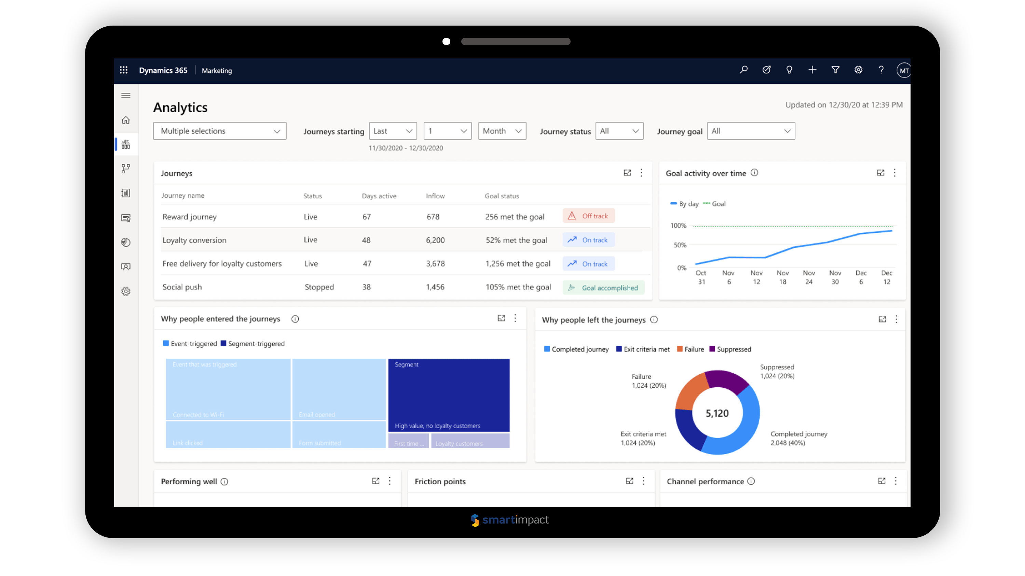Expand the Journey status All dropdown
1025x576 pixels.
coord(619,131)
